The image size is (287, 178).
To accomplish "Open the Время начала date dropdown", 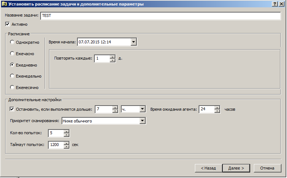I will point(133,42).
